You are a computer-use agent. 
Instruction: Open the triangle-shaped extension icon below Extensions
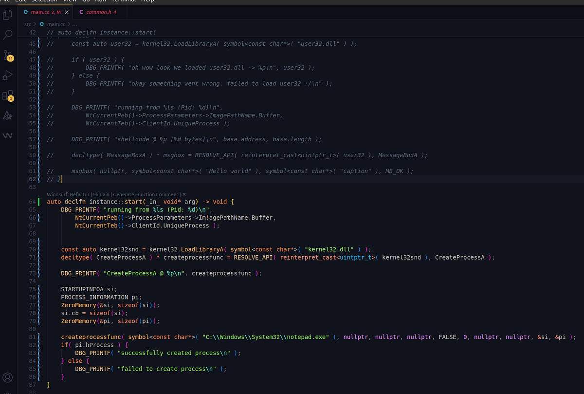click(8, 115)
